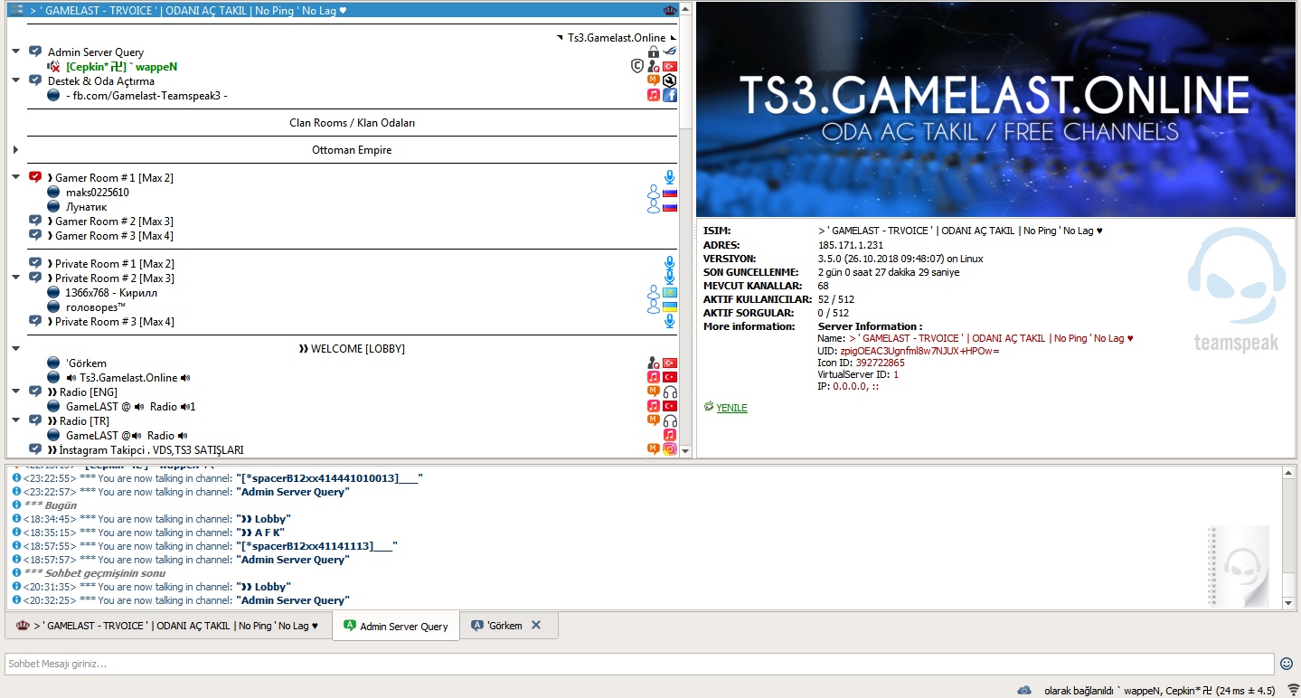The width and height of the screenshot is (1301, 698).
Task: Click the wrench hexagon icon on Destek & Oda Açtırma
Action: coord(670,80)
